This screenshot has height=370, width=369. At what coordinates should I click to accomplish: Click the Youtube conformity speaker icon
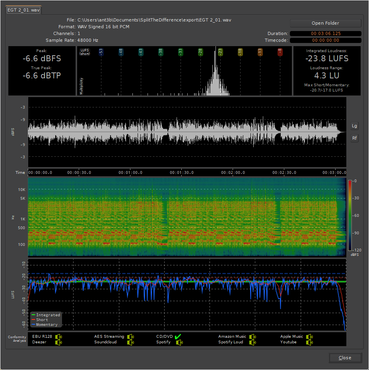pyautogui.click(x=309, y=342)
